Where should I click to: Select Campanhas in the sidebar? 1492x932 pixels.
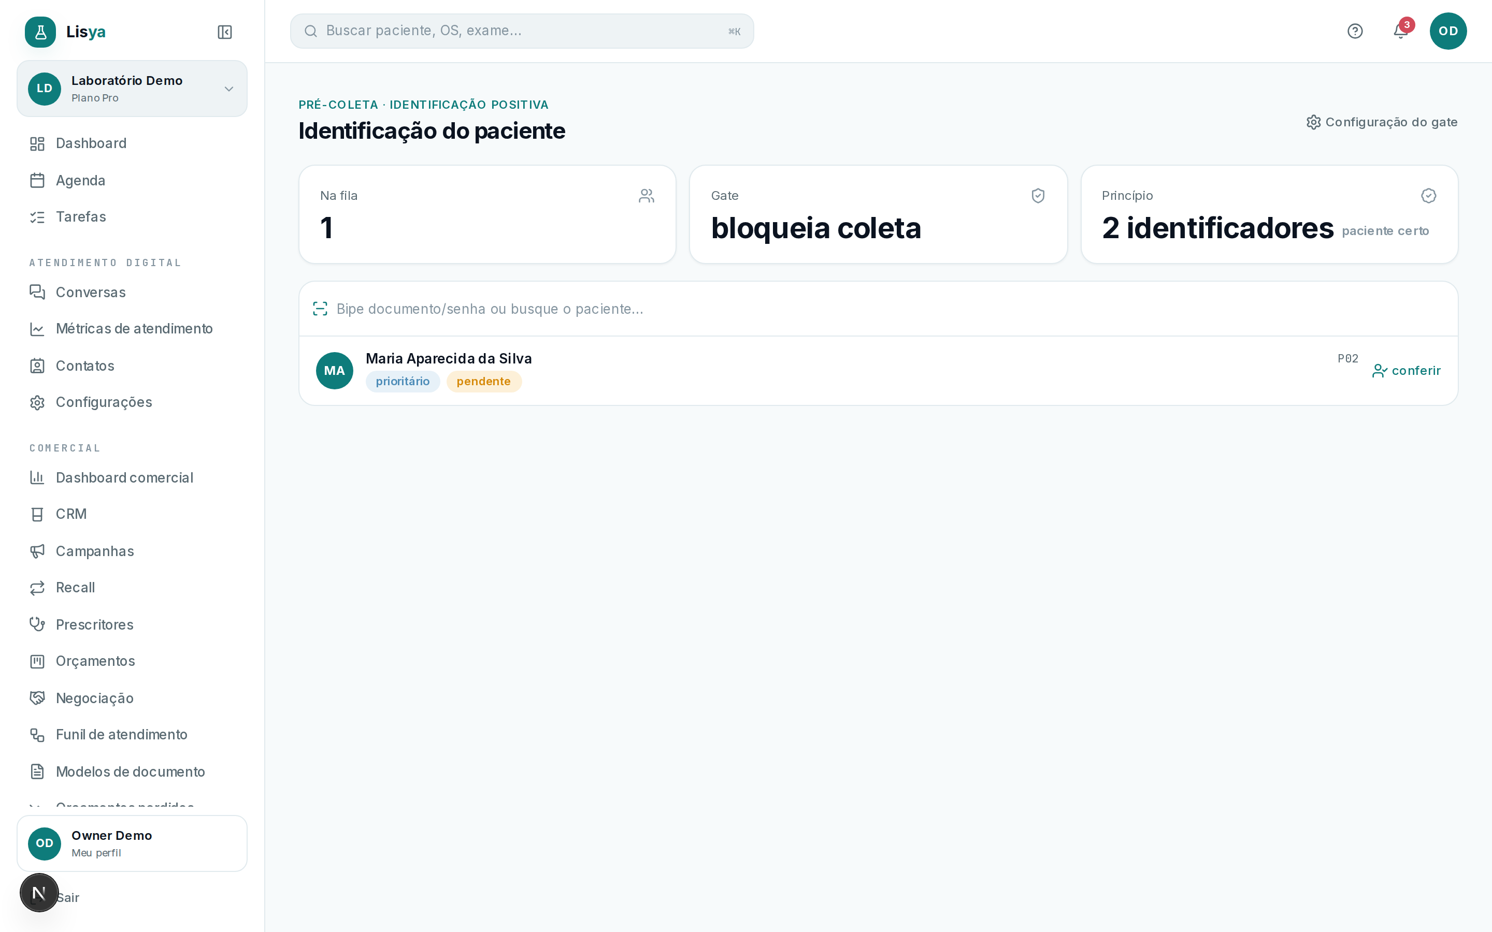coord(132,551)
